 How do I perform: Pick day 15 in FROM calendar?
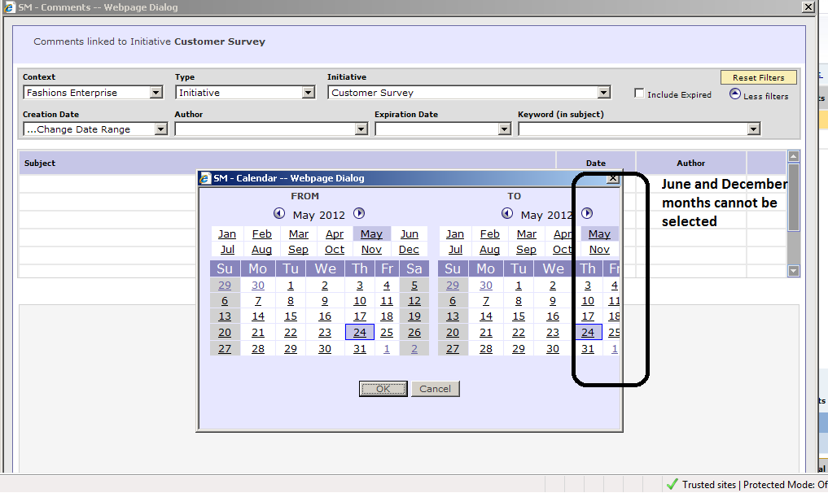291,316
